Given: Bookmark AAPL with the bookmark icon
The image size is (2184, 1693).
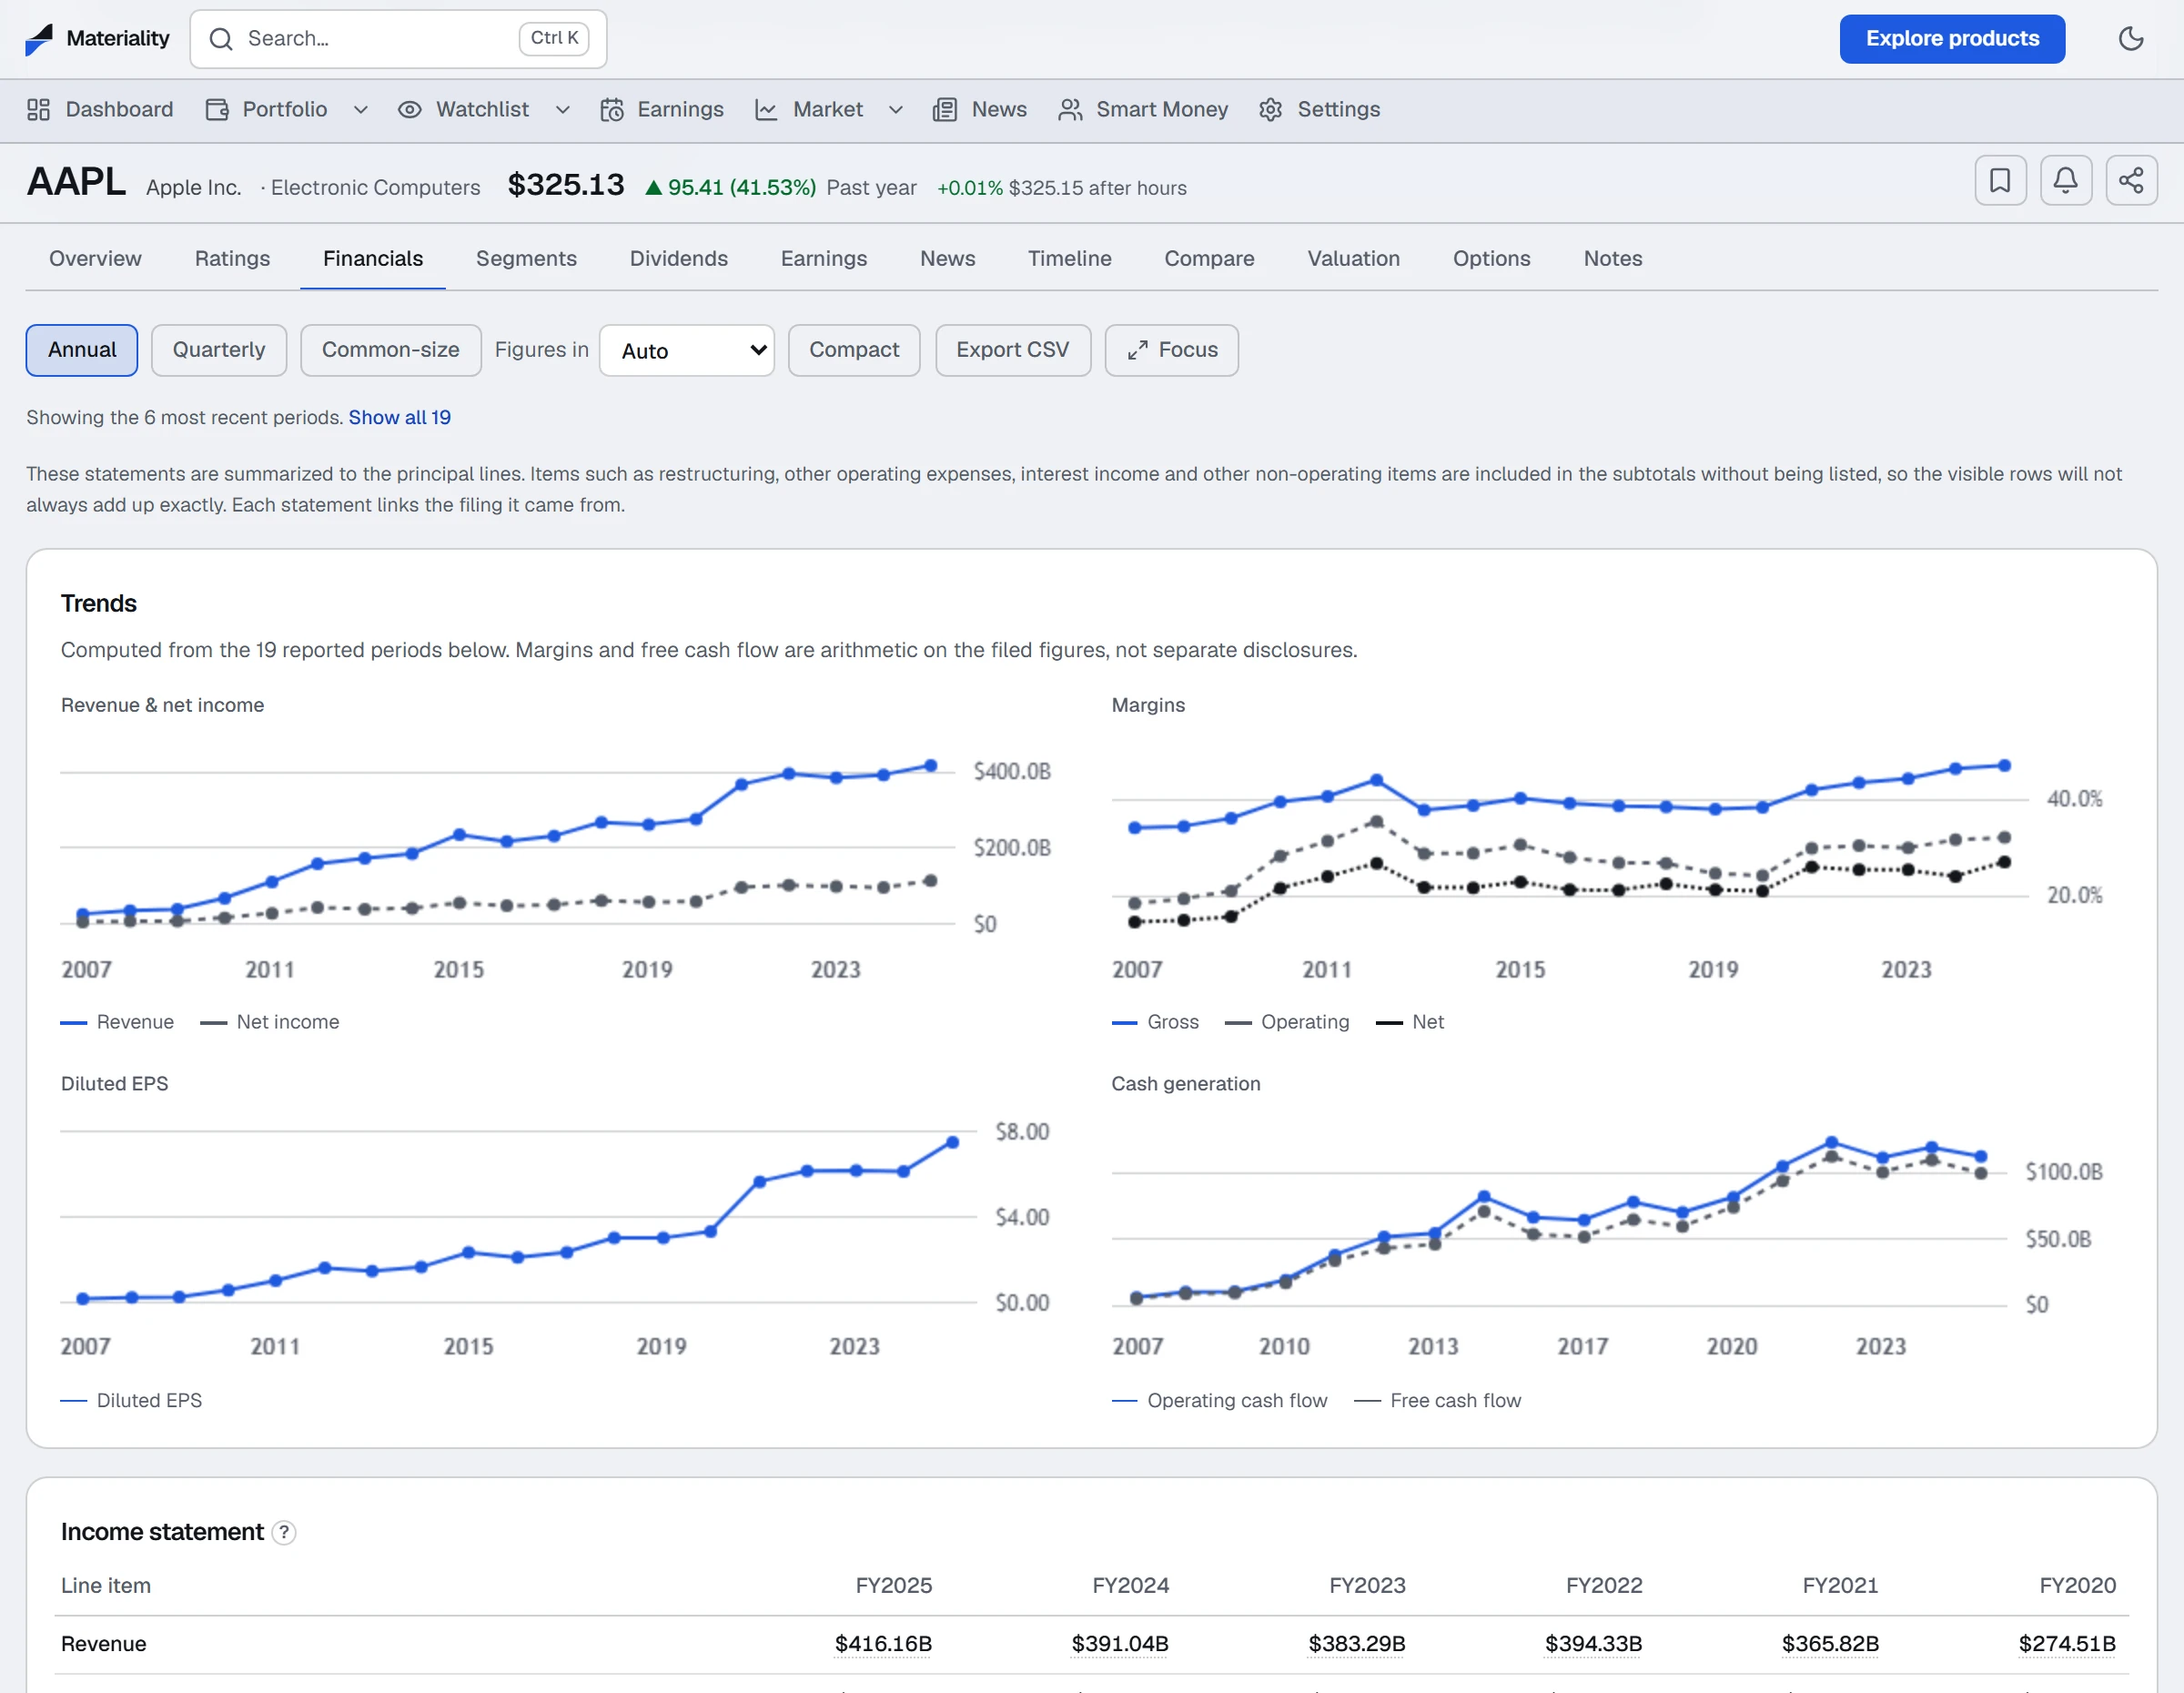Looking at the screenshot, I should [x=2001, y=180].
